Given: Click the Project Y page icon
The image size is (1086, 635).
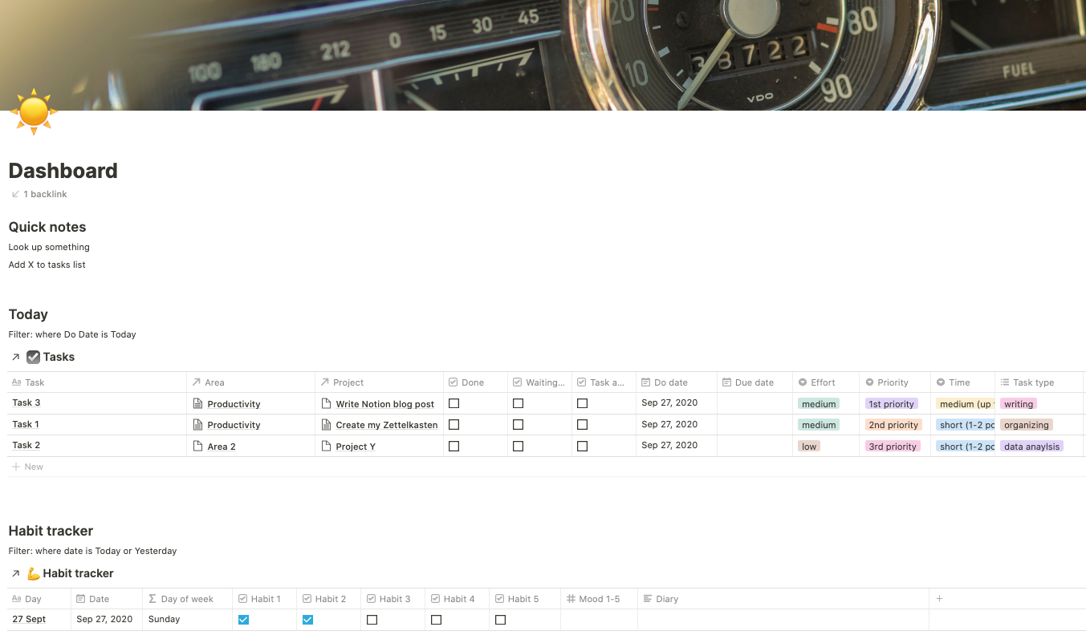Looking at the screenshot, I should pyautogui.click(x=326, y=447).
